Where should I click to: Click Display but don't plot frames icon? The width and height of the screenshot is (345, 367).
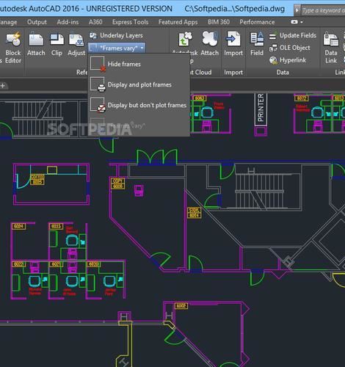tap(98, 105)
